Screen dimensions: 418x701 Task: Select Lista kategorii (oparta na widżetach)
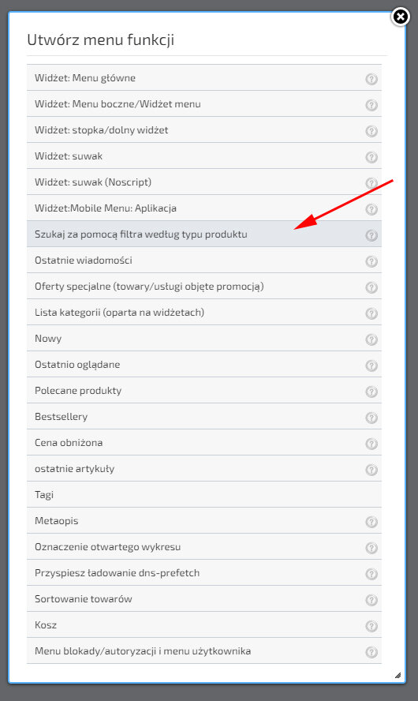pos(204,312)
